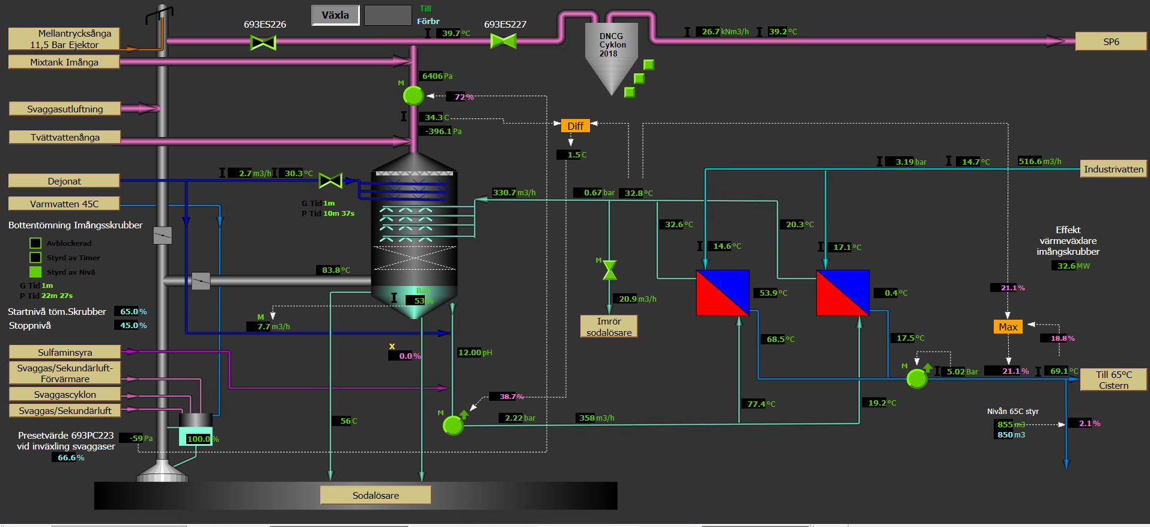This screenshot has height=527, width=1150.
Task: Click the right heat exchanger at 0.4 °C
Action: (842, 293)
